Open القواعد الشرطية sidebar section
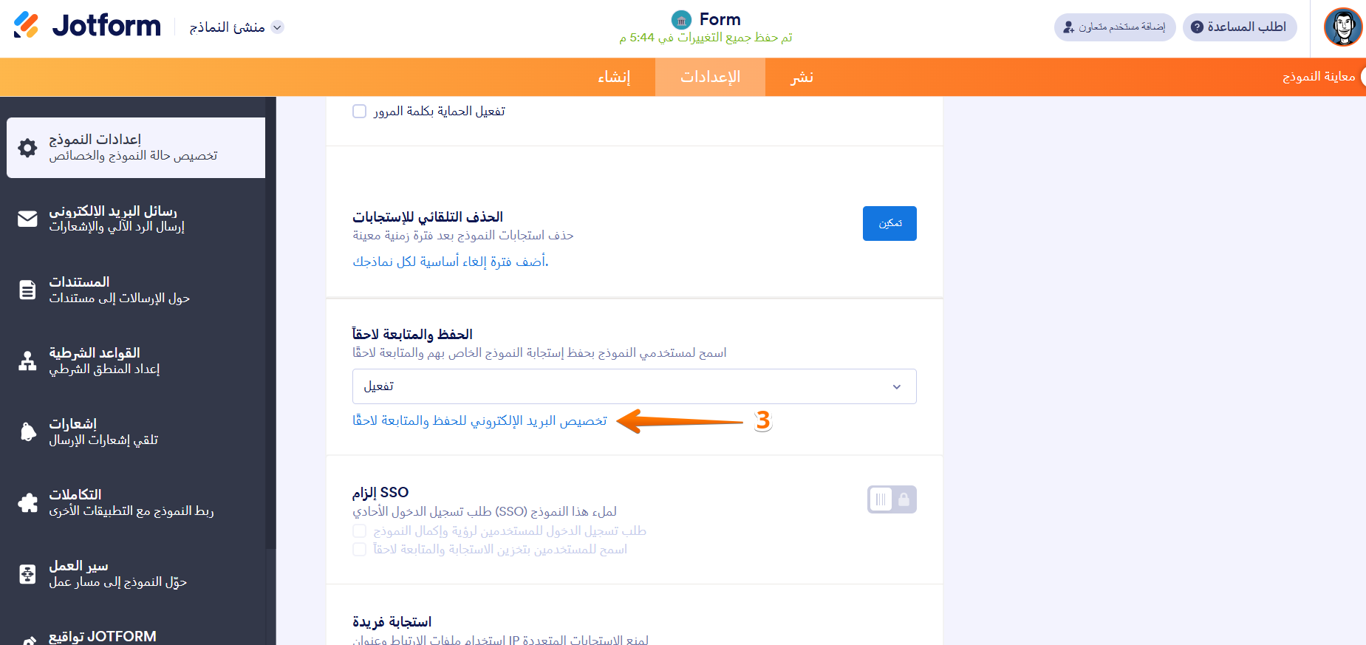The width and height of the screenshot is (1366, 645). (136, 361)
